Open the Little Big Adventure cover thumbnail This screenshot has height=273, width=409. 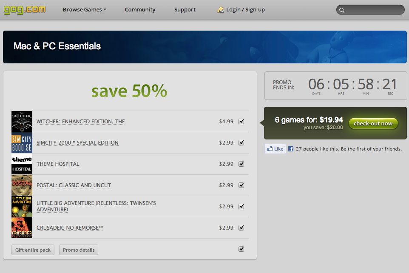click(22, 206)
